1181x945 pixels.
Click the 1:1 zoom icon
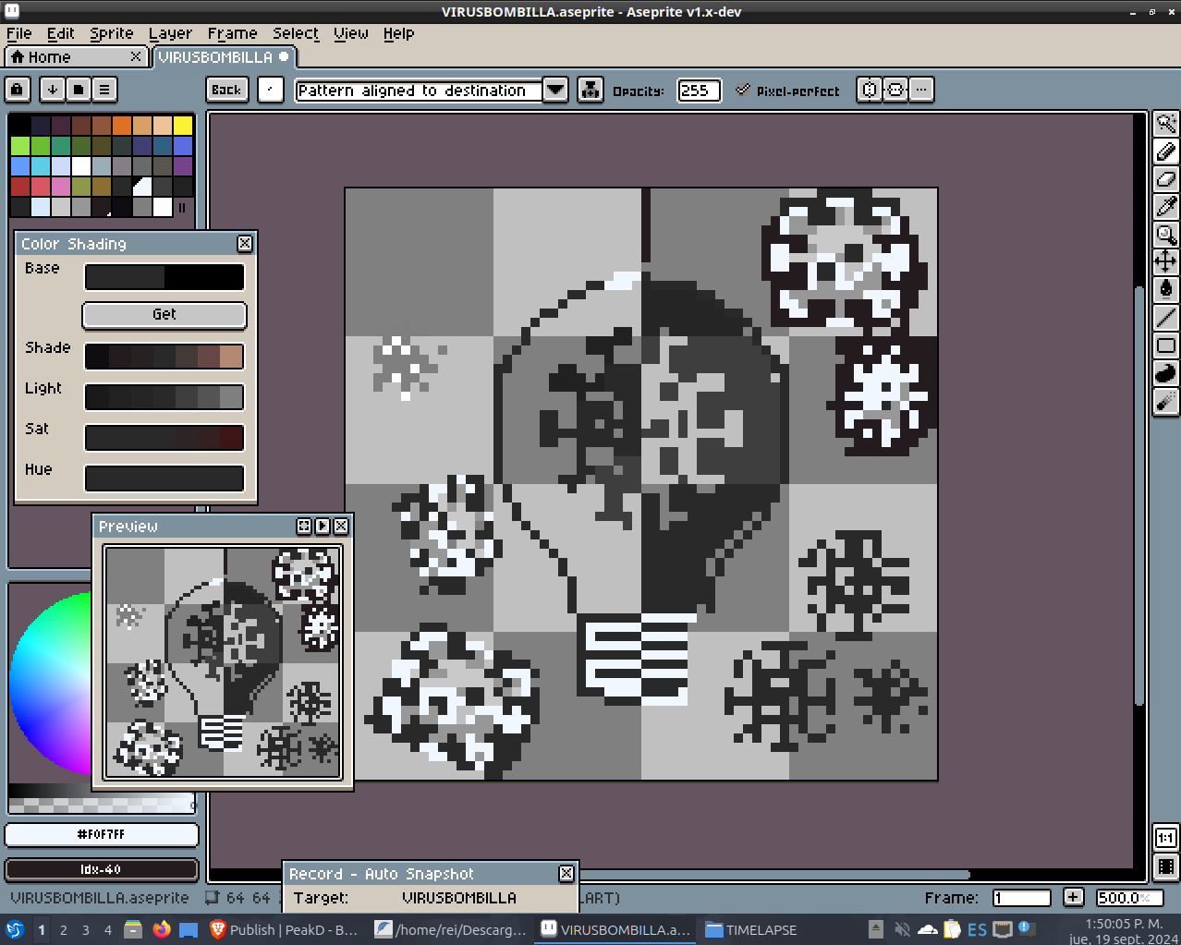tap(1166, 838)
